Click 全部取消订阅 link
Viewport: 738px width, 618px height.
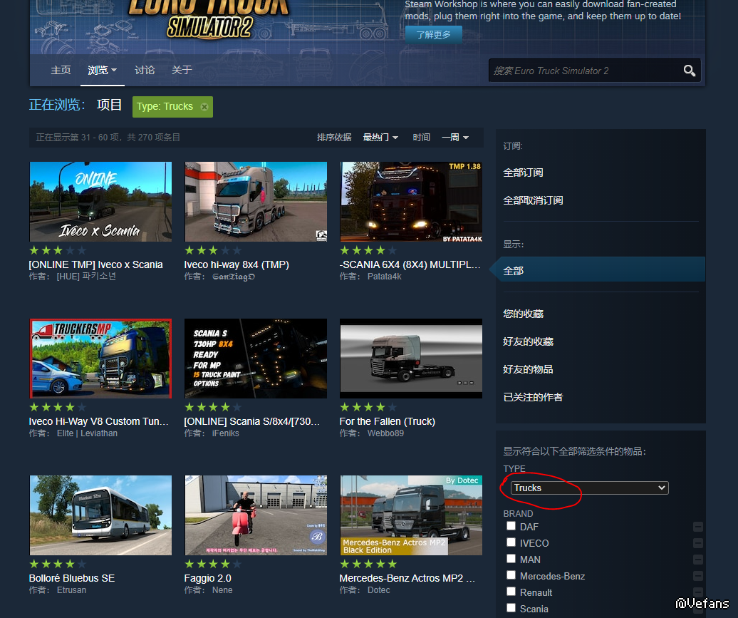point(533,201)
